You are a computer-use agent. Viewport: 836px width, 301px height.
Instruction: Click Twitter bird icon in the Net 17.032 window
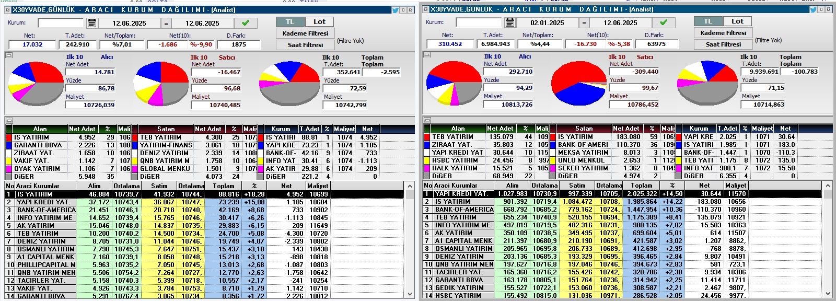pos(396,10)
